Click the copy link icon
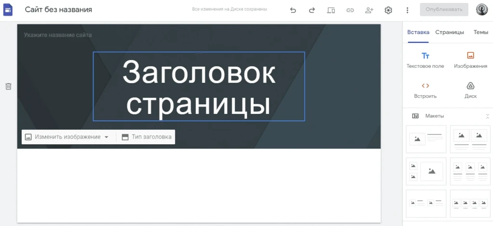This screenshot has width=493, height=226. (x=350, y=10)
